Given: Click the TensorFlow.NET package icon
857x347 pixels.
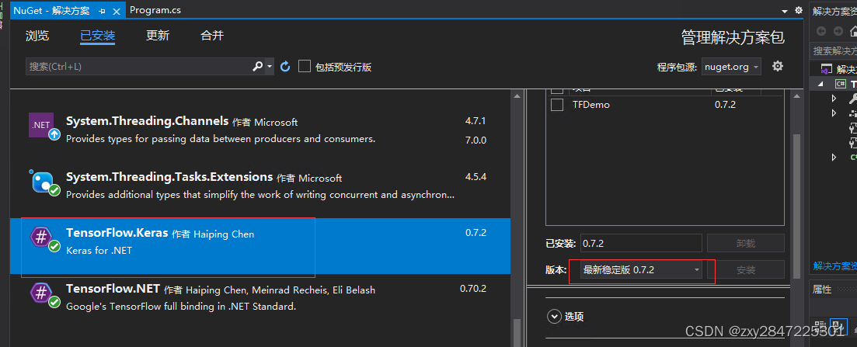Looking at the screenshot, I should [44, 294].
